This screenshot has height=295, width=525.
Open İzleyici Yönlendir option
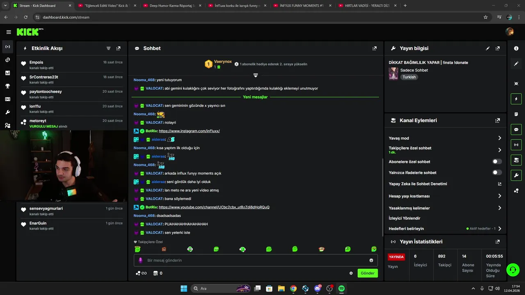[x=404, y=218]
